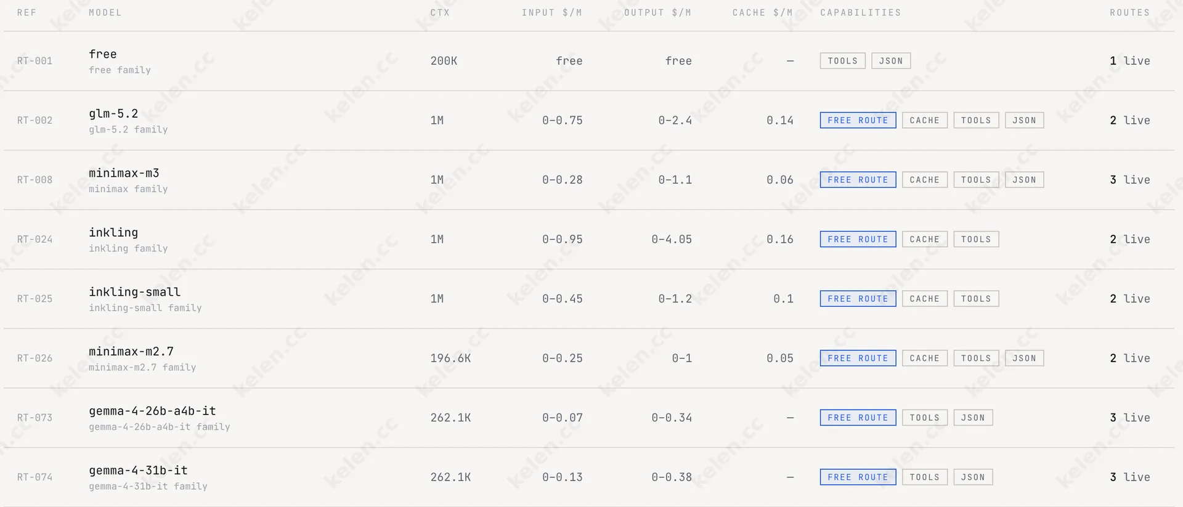Click the RT-026 reference code
1183x507 pixels.
pos(35,358)
